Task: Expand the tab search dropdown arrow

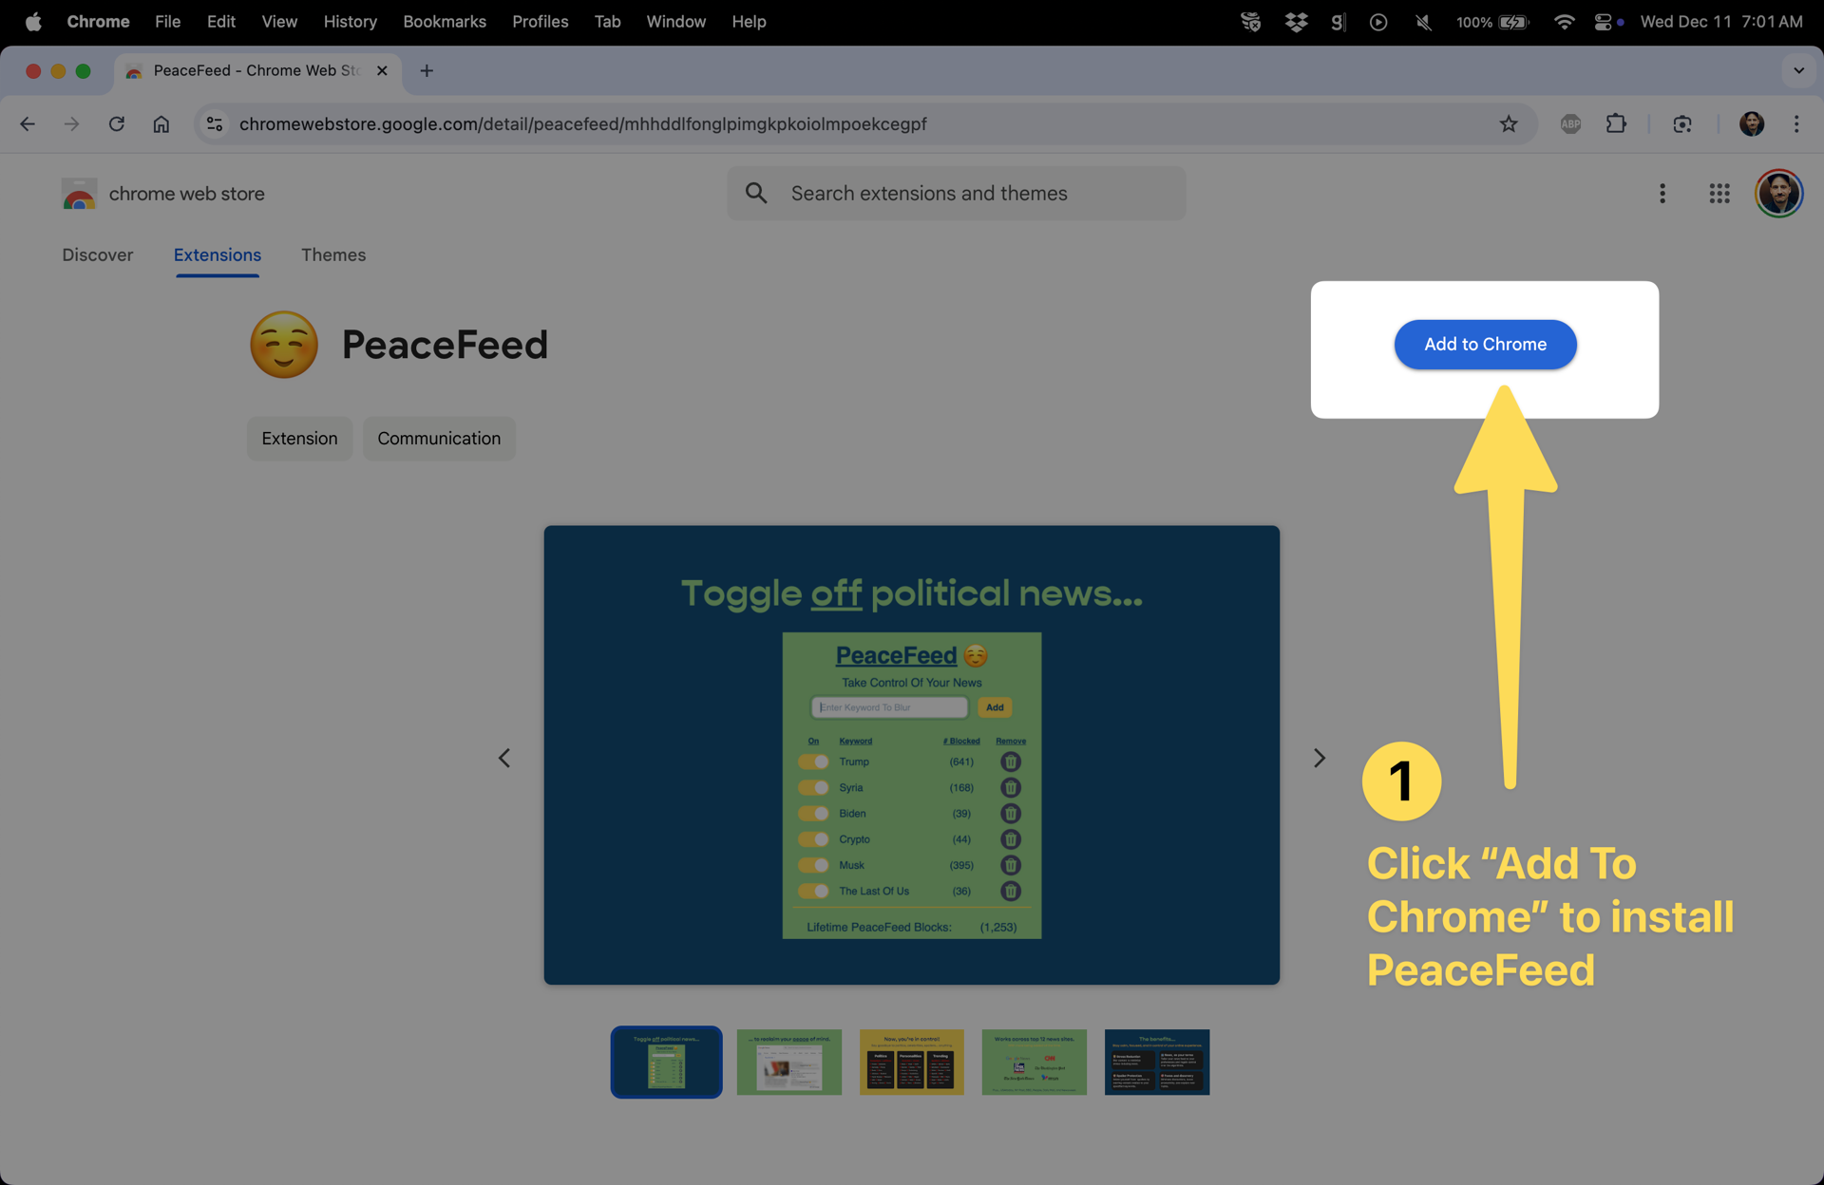Action: [1798, 71]
